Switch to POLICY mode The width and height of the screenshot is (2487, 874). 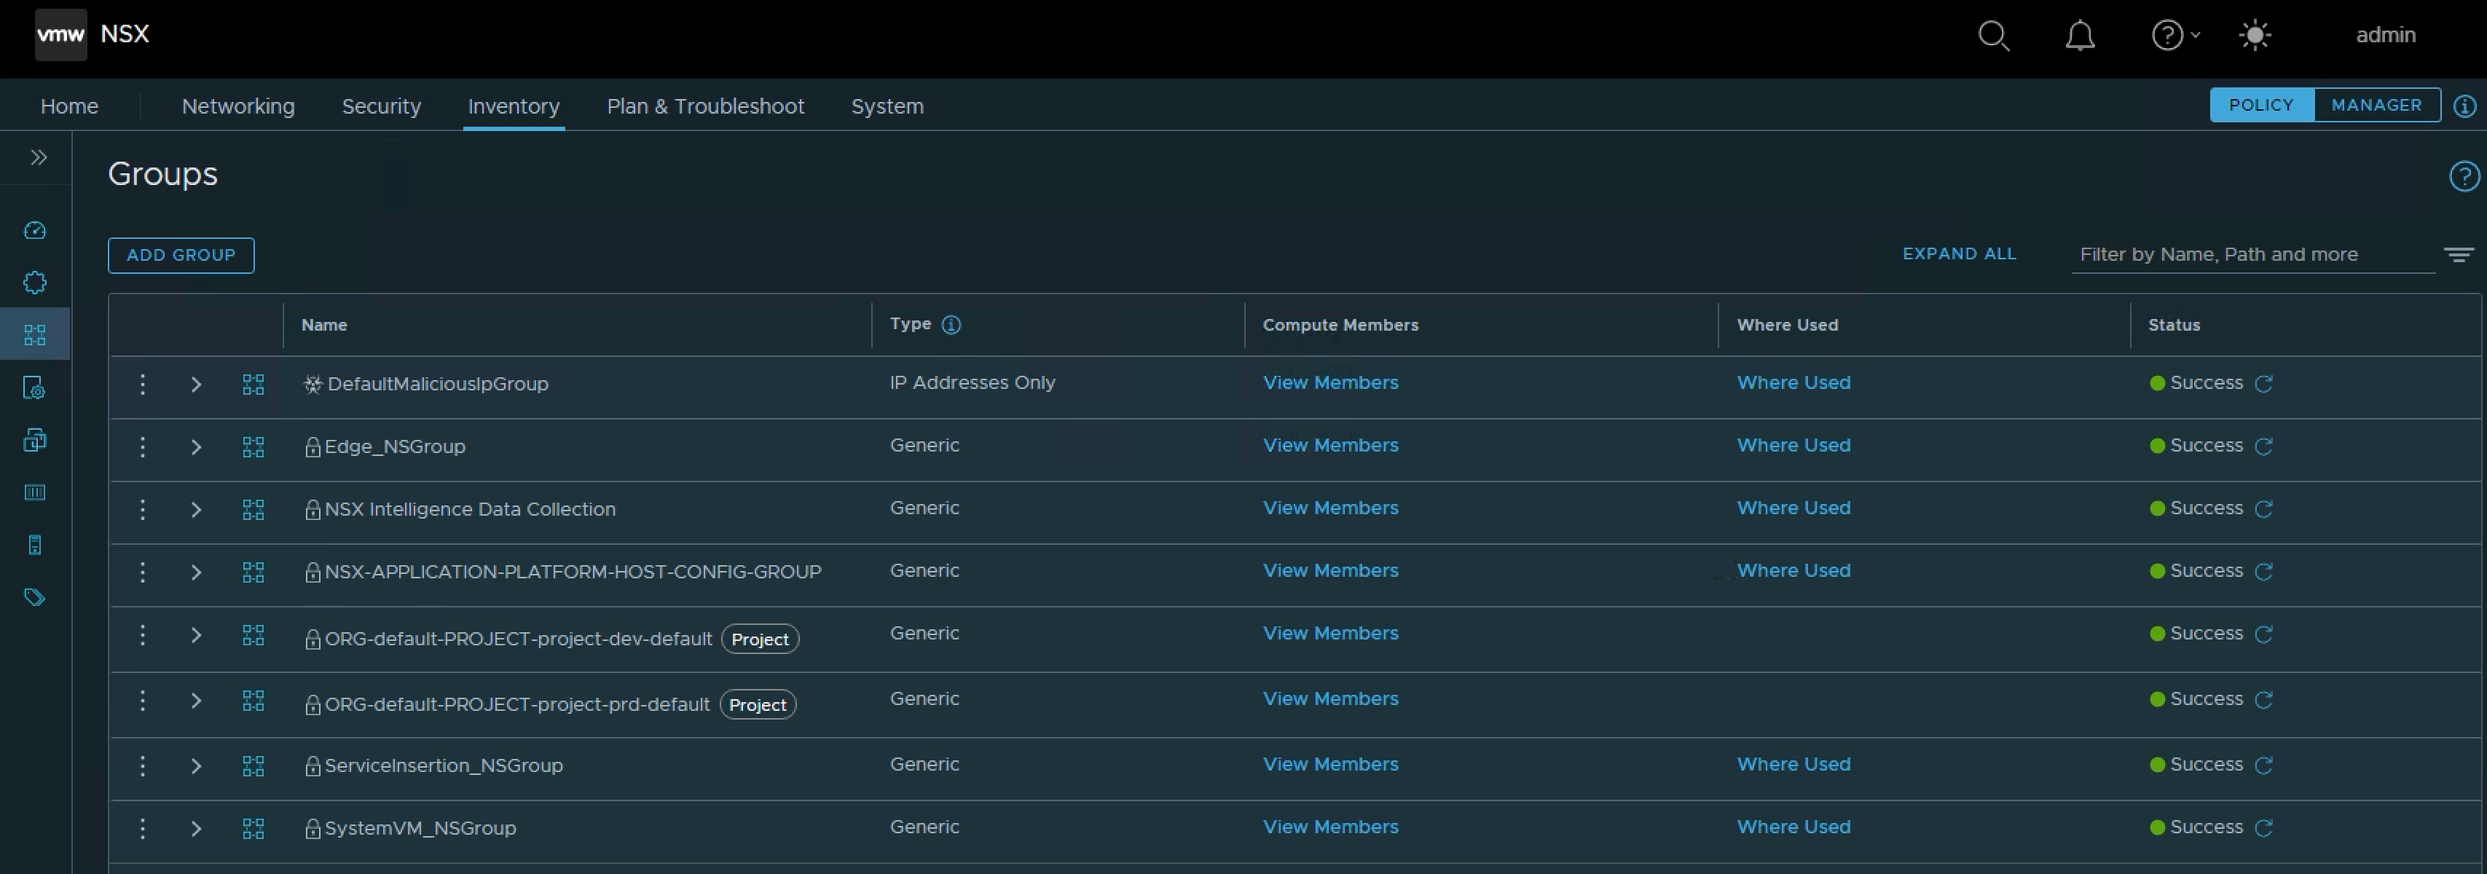pos(2261,106)
